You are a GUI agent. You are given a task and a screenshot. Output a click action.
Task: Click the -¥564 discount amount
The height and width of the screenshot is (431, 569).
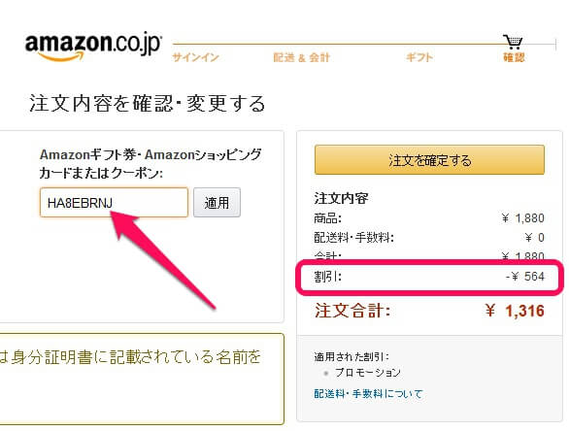525,277
